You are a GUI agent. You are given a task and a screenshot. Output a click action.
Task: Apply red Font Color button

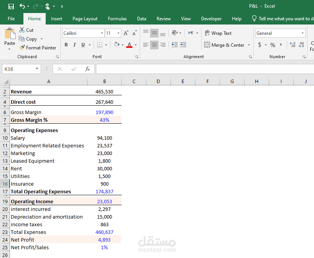(129, 45)
